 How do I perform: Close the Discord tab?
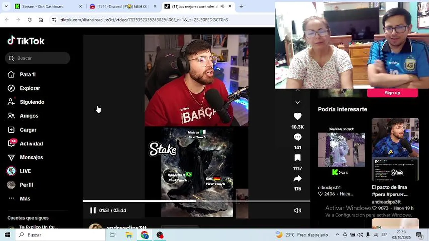click(155, 6)
